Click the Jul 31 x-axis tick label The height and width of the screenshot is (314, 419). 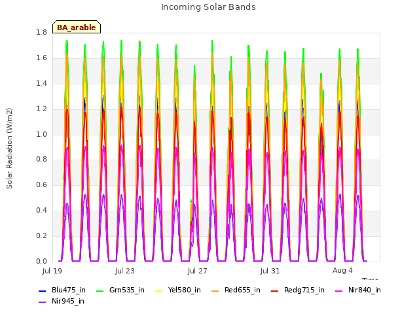click(x=270, y=271)
